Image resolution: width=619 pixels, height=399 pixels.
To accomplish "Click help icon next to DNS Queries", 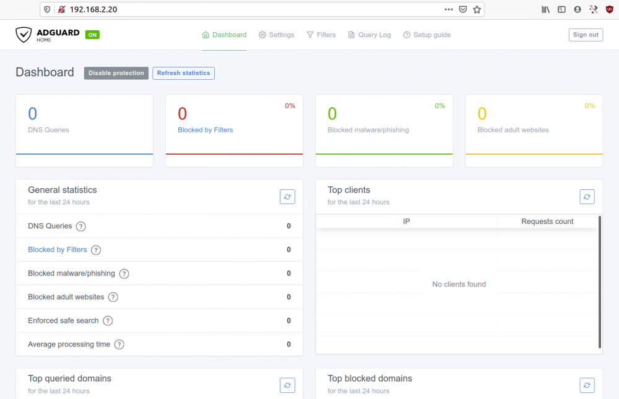I will [x=81, y=226].
